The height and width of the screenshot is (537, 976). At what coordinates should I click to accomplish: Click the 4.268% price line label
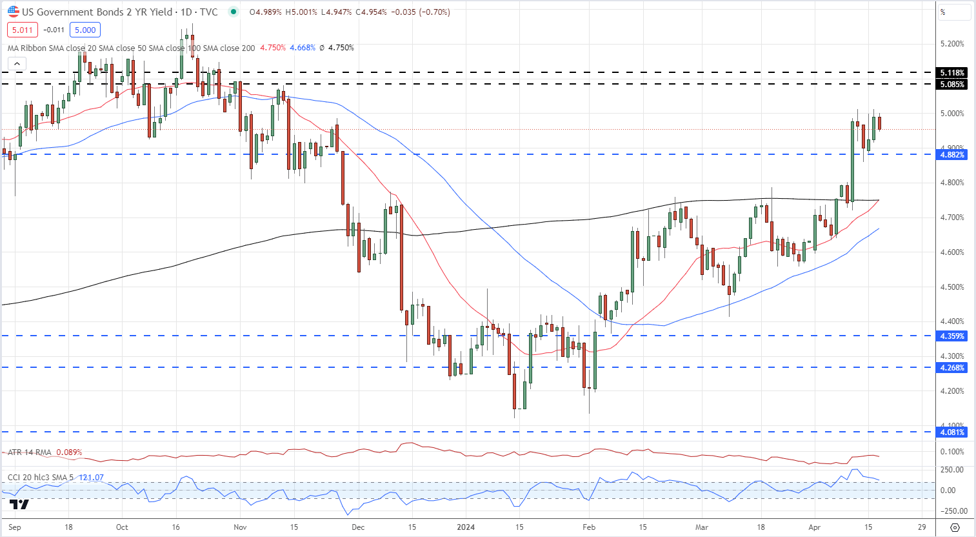coord(953,368)
